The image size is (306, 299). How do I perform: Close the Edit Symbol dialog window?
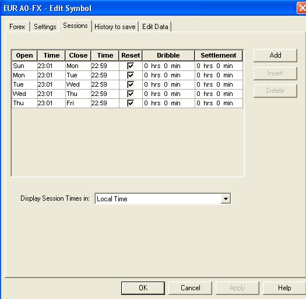click(302, 8)
